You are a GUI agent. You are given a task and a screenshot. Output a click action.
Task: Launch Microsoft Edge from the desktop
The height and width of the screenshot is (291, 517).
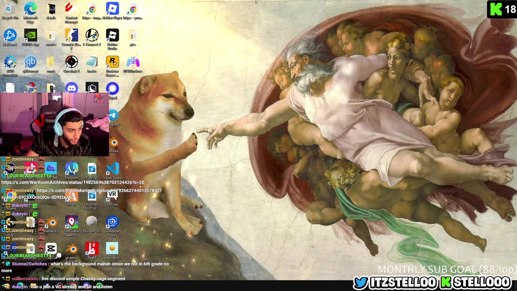click(30, 12)
